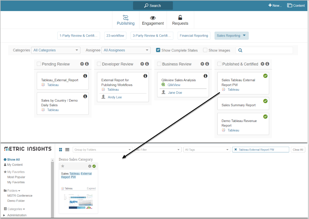Open the Demo Folder item
309x219 pixels.
(16, 201)
